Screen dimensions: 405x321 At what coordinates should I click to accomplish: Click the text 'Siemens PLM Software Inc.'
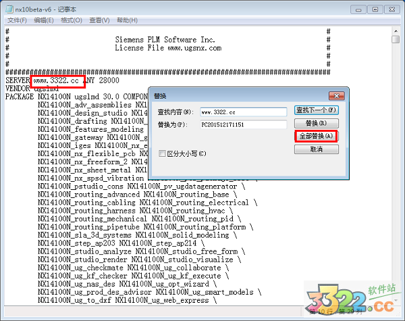pos(165,40)
